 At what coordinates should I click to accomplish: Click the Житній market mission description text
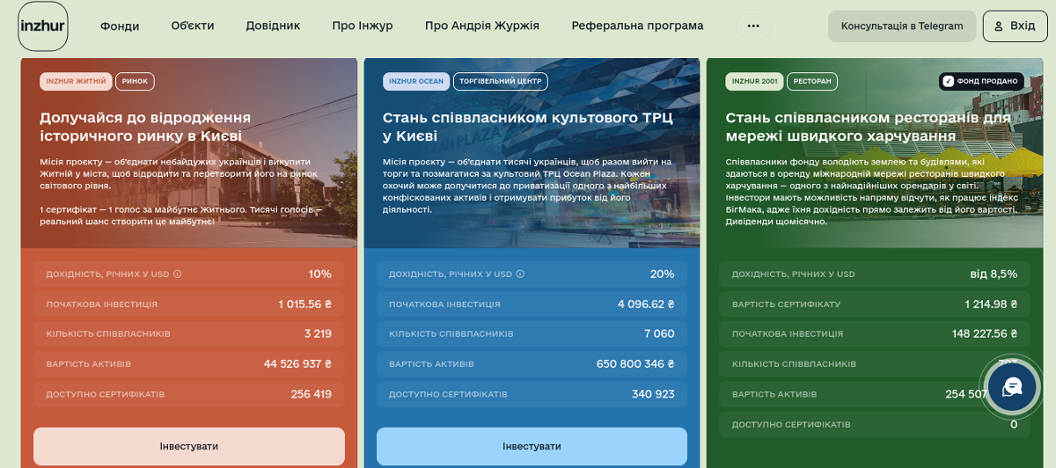tap(182, 192)
